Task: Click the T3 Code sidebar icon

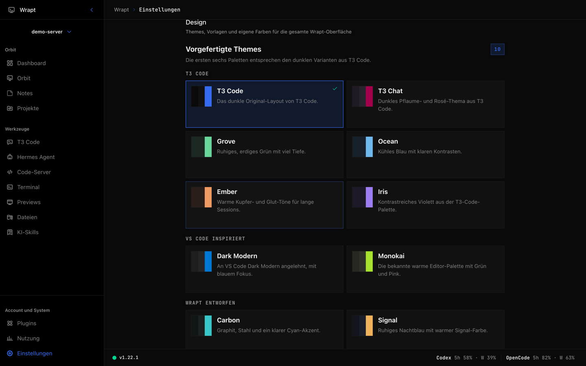Action: point(10,142)
